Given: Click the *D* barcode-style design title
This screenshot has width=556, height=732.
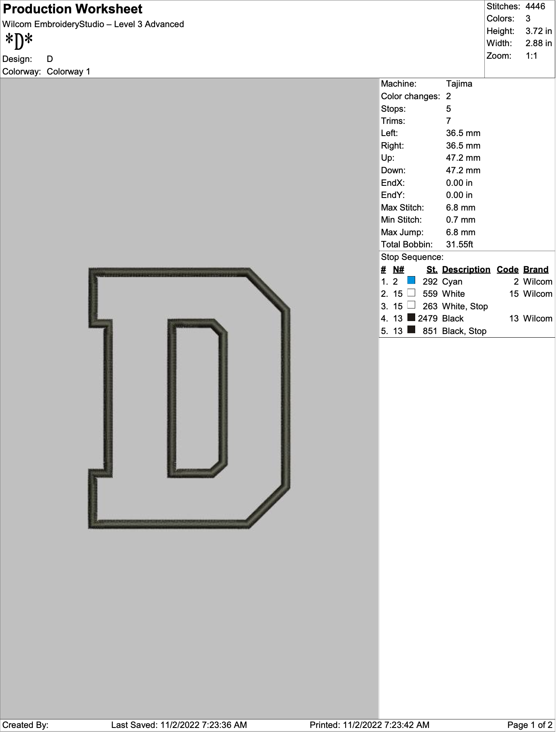Looking at the screenshot, I should pyautogui.click(x=19, y=41).
